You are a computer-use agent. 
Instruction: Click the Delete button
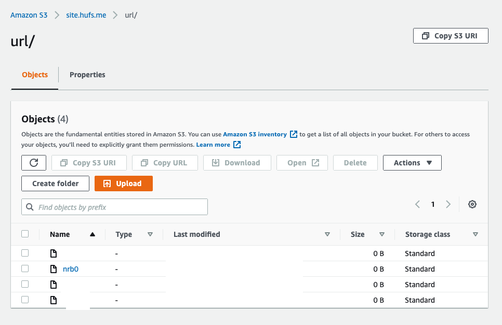(355, 163)
